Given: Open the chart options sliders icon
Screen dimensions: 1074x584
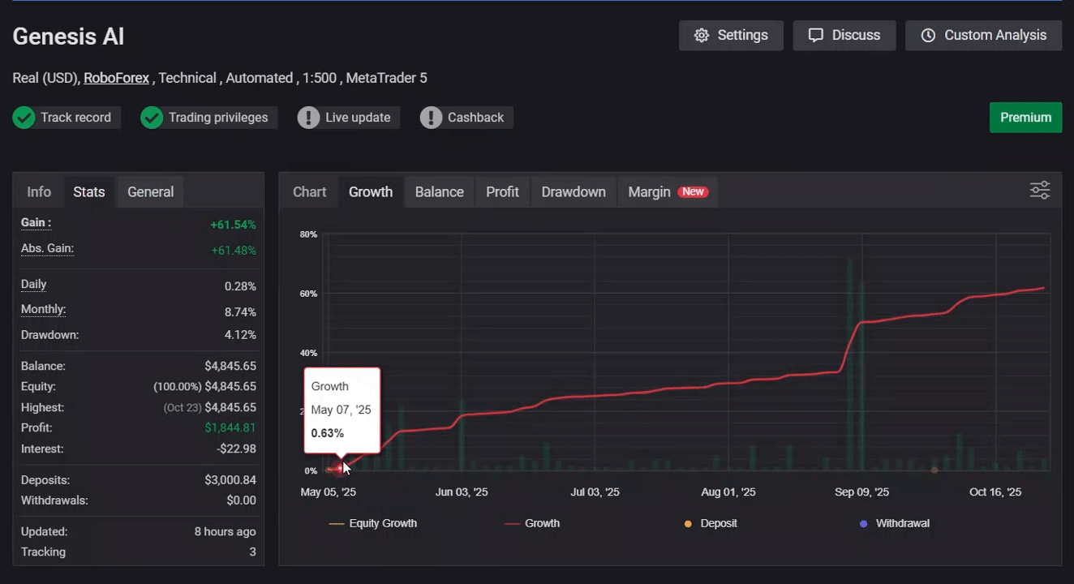Looking at the screenshot, I should point(1039,191).
